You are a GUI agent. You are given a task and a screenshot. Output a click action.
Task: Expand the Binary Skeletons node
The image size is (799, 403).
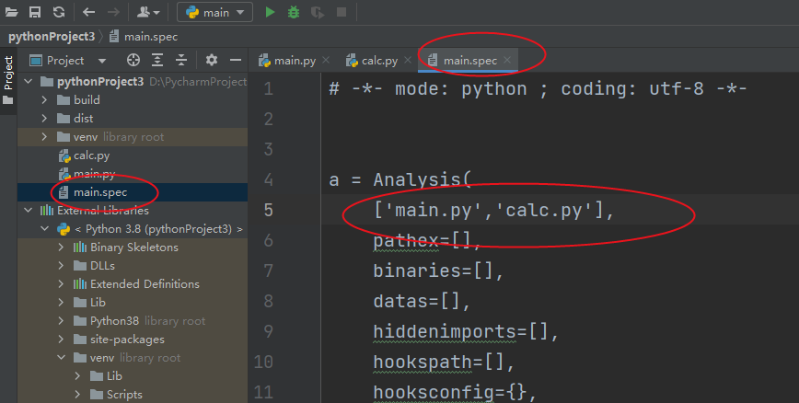point(61,248)
